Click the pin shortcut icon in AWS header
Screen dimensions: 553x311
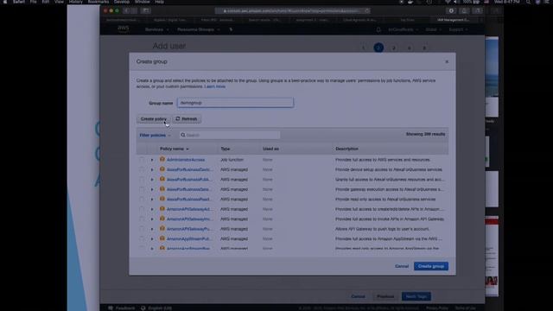click(231, 29)
